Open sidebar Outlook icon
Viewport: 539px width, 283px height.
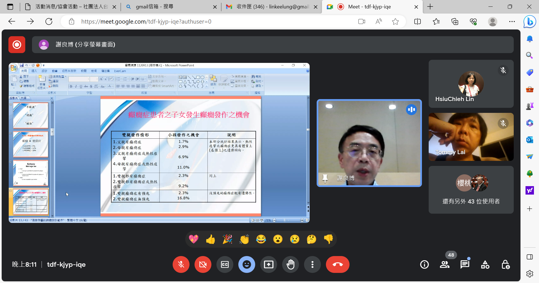(x=530, y=140)
